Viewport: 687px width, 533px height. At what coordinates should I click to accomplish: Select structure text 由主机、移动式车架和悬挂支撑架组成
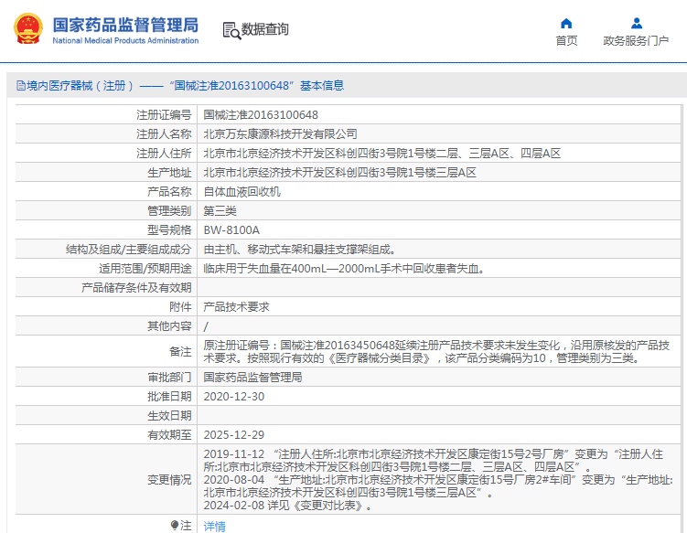pyautogui.click(x=300, y=250)
